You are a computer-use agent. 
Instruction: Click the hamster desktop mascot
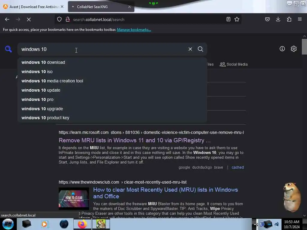tap(292, 197)
